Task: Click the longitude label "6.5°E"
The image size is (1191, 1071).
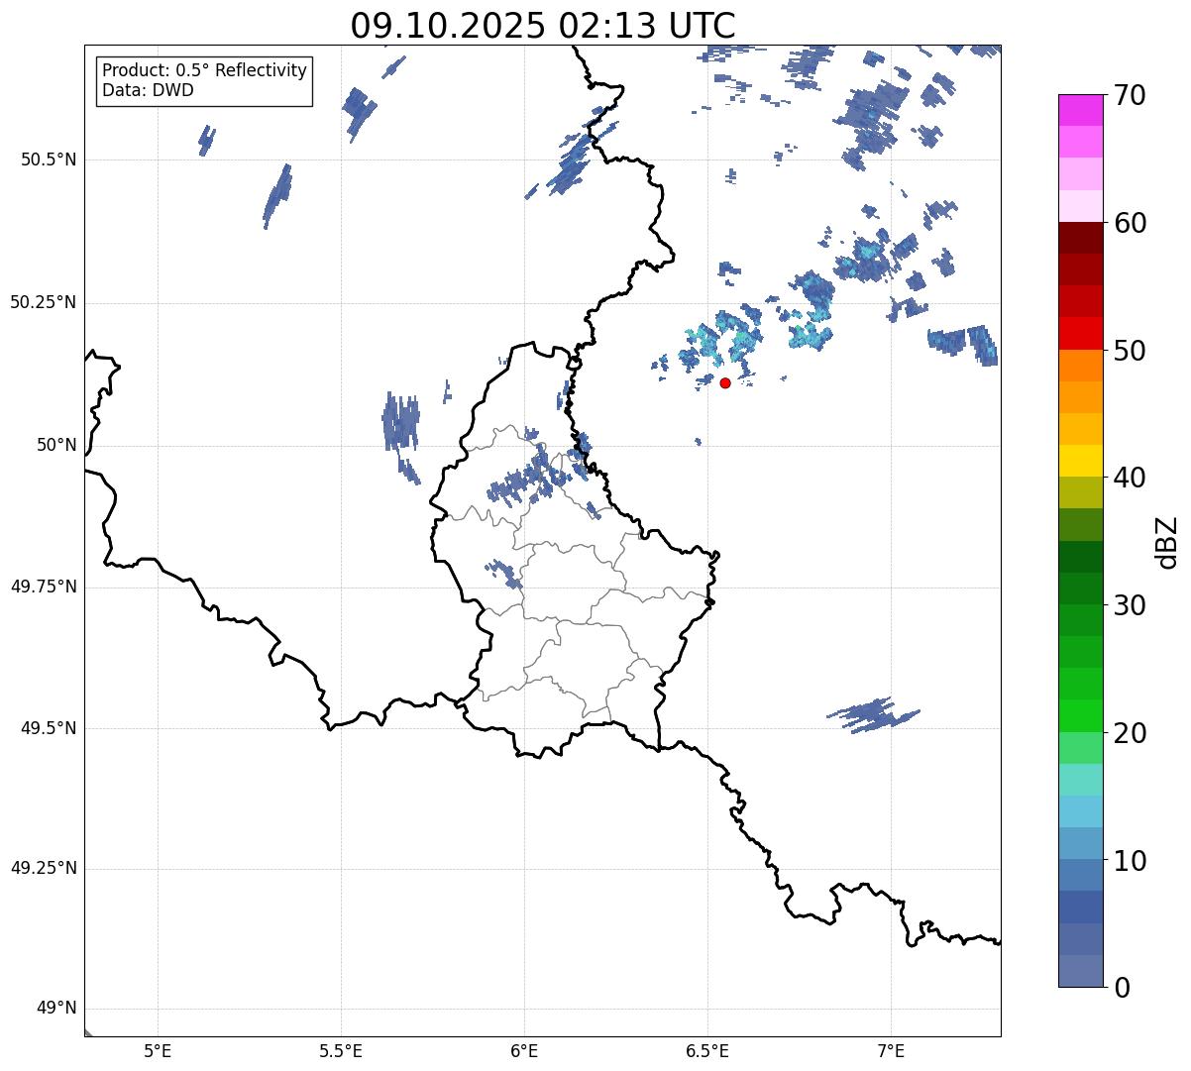Action: pos(707,1050)
